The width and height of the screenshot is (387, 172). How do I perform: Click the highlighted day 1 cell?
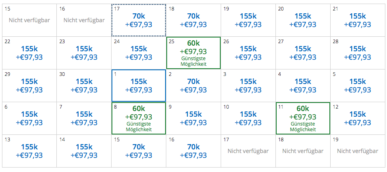pyautogui.click(x=139, y=86)
